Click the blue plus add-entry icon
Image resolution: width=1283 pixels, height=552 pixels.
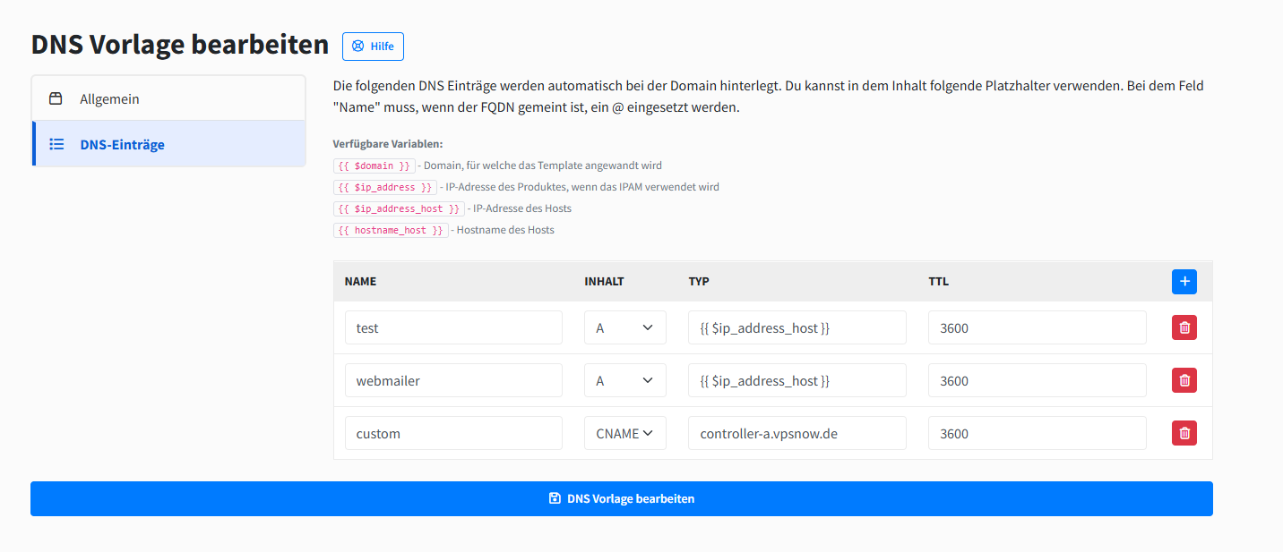coord(1184,282)
